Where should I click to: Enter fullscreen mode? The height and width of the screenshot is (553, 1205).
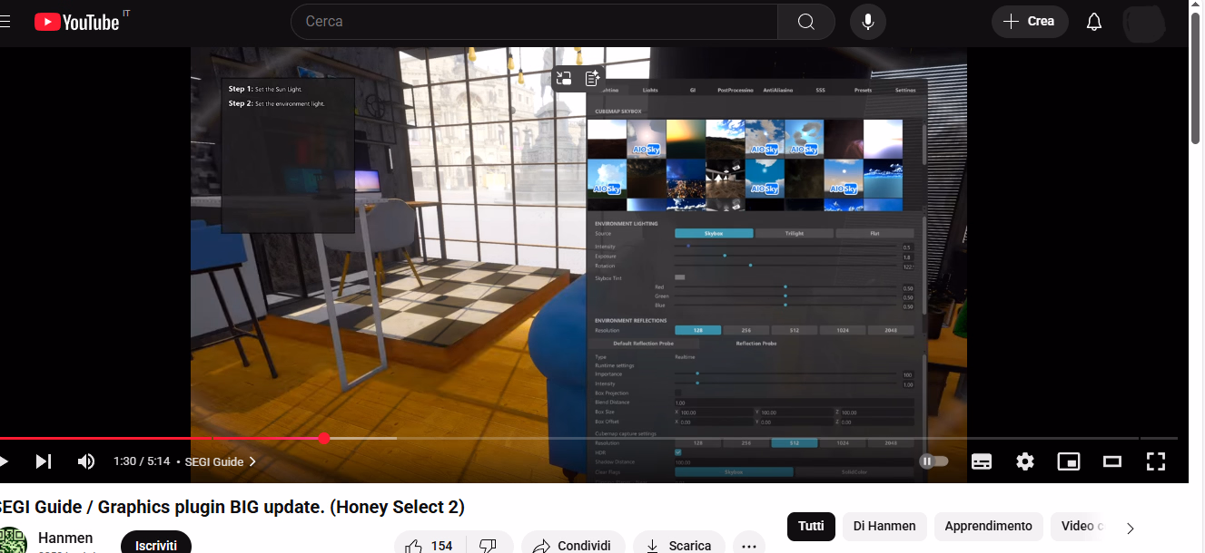[x=1156, y=461]
